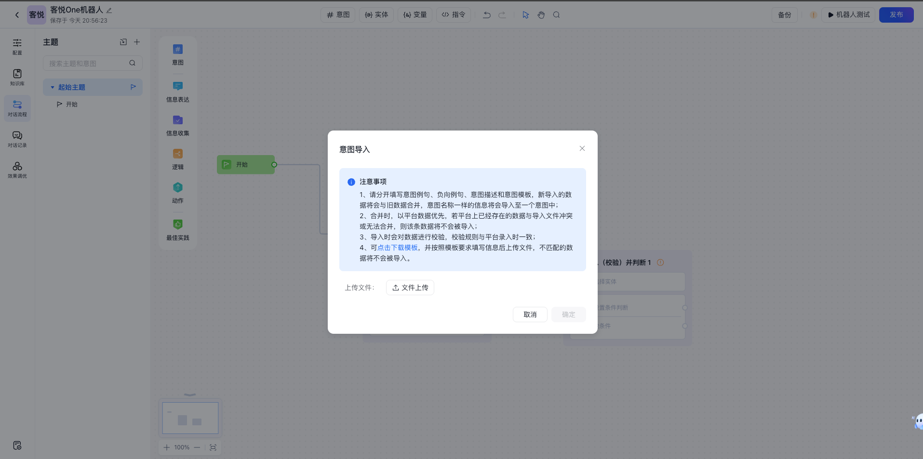The width and height of the screenshot is (923, 459).
Task: Click the 搜索主题和意图 search field
Action: point(87,63)
